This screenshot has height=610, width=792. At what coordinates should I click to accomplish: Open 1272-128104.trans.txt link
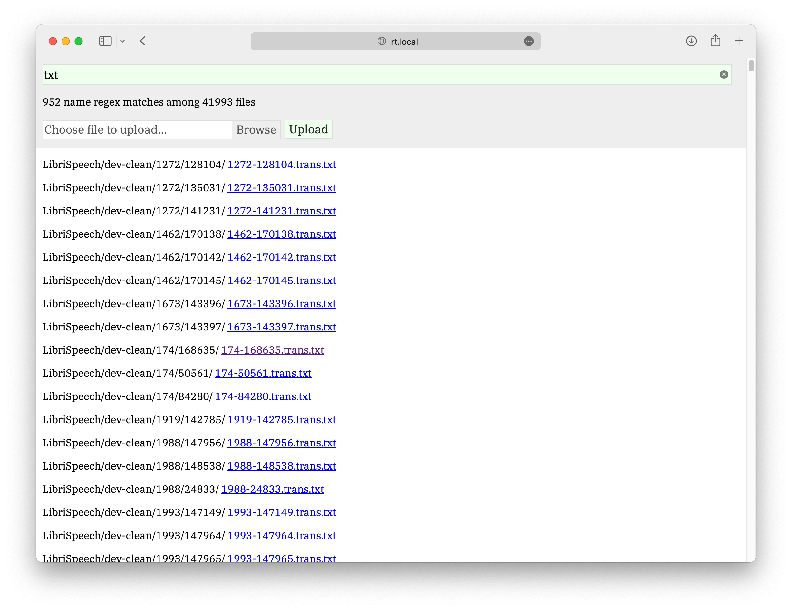tap(281, 165)
